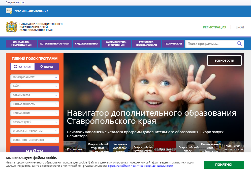The image size is (251, 171).
Task: Open the РАЙОН dropdown
Action: (x=35, y=86)
